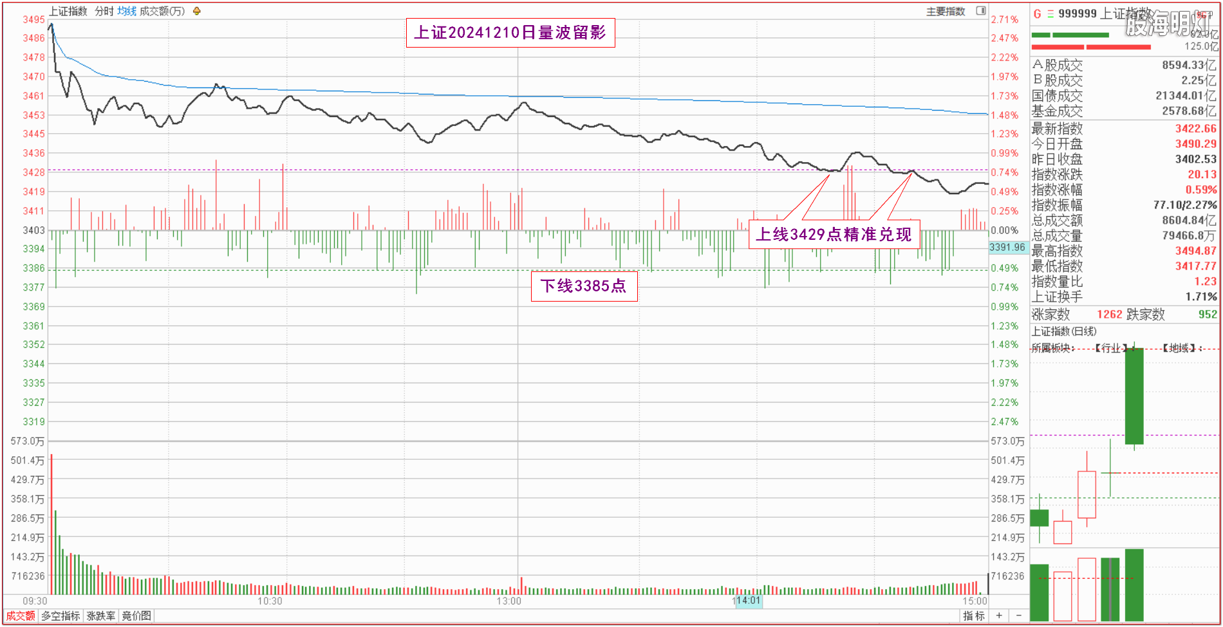Select the 指数涨幅 value 0.59%

(1201, 190)
